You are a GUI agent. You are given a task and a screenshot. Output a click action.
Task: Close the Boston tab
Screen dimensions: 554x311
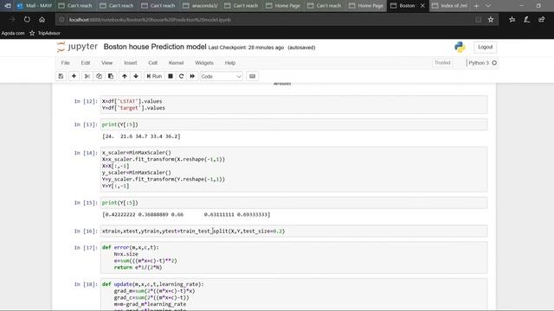tap(422, 6)
